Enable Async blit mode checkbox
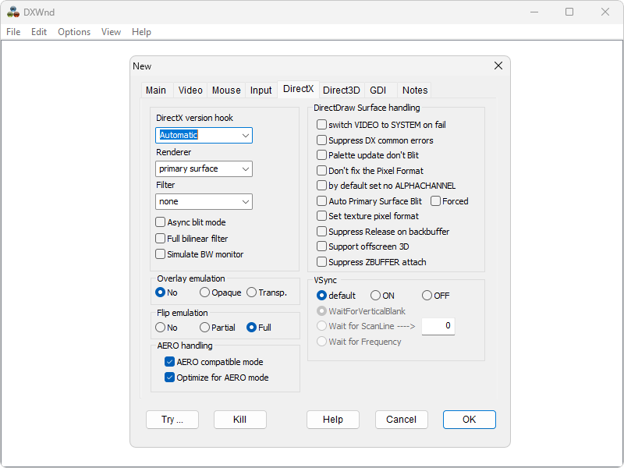The width and height of the screenshot is (624, 468). click(x=161, y=223)
